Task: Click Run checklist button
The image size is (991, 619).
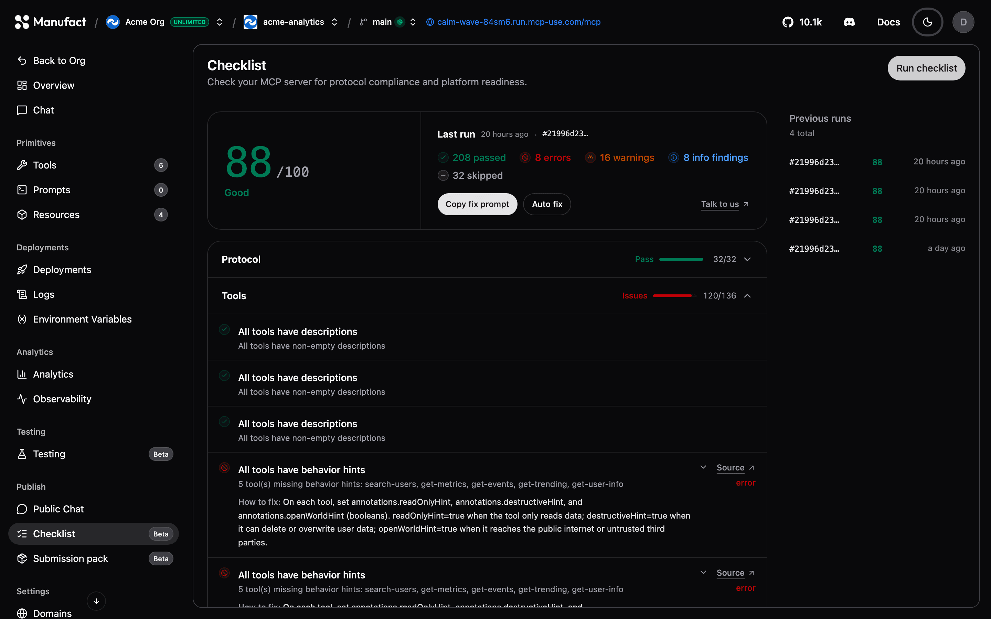Action: [x=926, y=68]
